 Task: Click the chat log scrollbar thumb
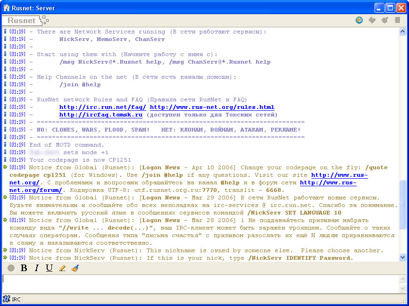click(402, 204)
